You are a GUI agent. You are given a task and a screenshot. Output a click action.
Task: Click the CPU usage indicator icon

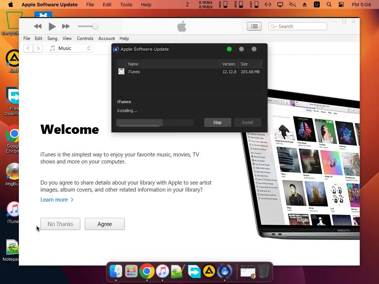coord(254,4)
